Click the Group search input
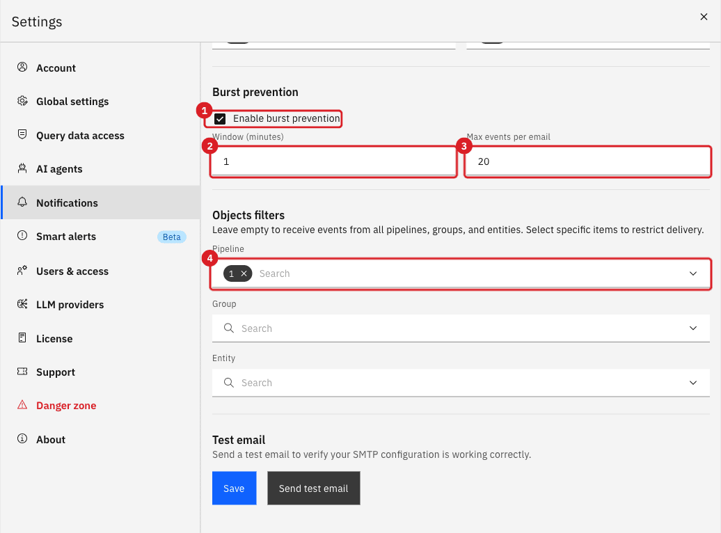The height and width of the screenshot is (533, 721). coord(461,328)
